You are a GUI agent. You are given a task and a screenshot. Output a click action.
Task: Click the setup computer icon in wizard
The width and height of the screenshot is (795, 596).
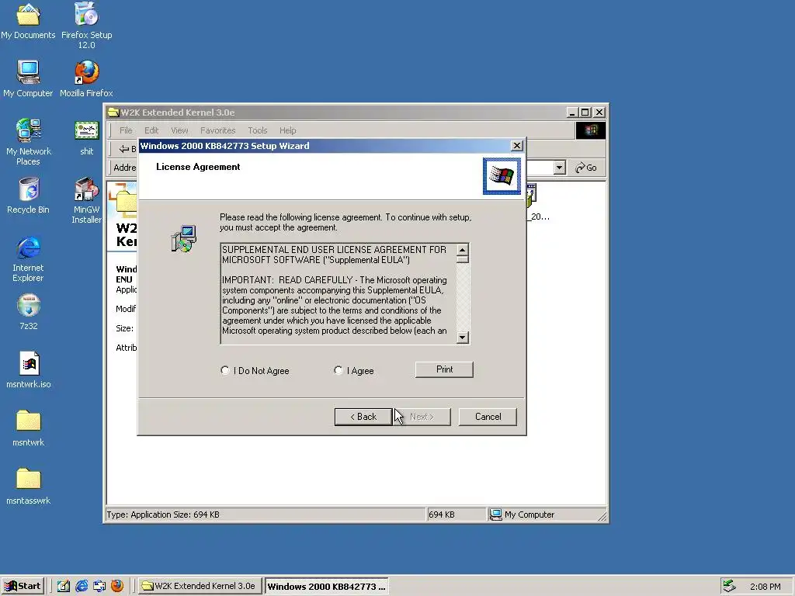(x=183, y=239)
